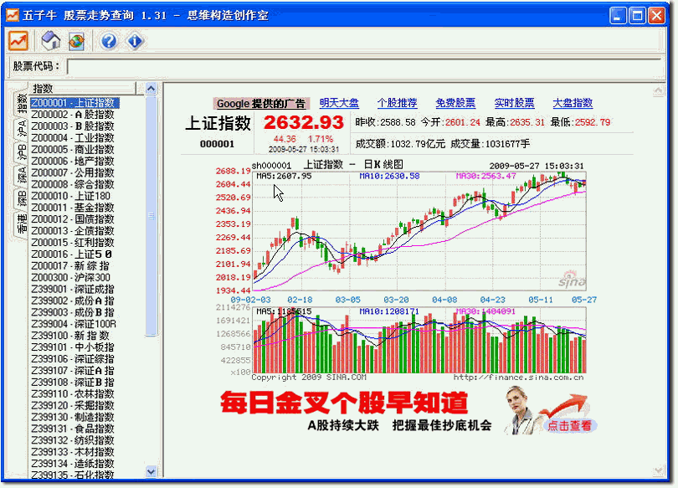Click the 股票代码 input field
678x488 pixels.
pos(366,67)
